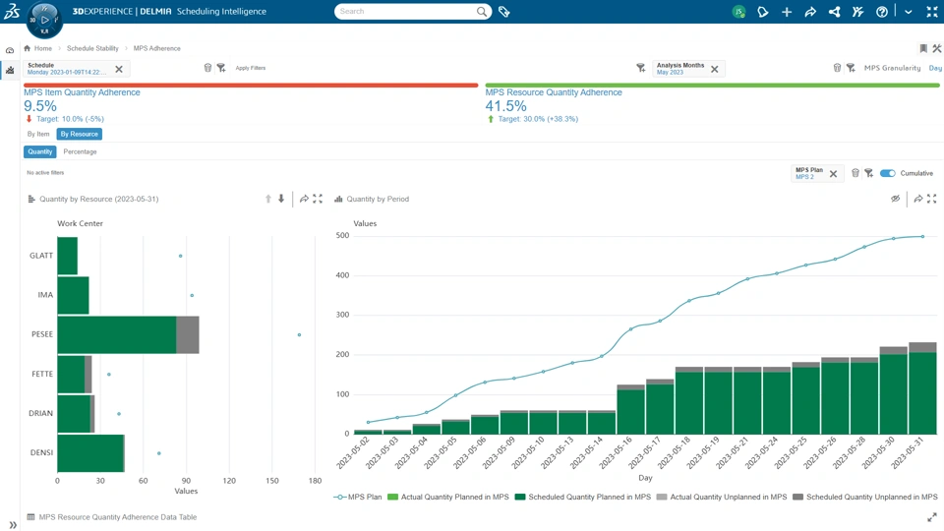Viewport: 944px width, 531px height.
Task: Sort Quantity by Resource descending arrow
Action: click(281, 199)
